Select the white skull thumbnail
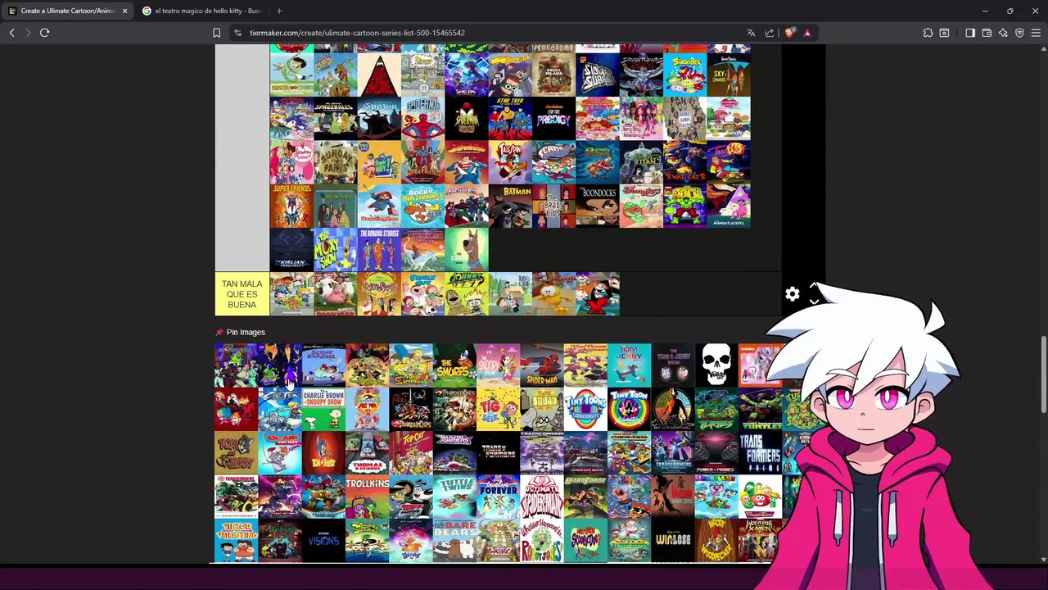 pyautogui.click(x=716, y=365)
